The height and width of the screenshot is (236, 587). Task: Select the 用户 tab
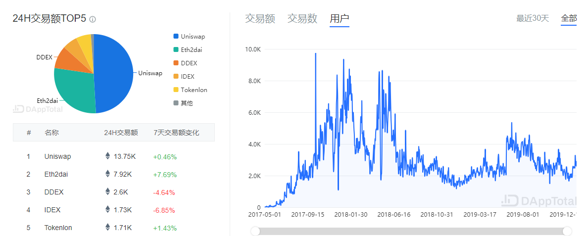[340, 18]
